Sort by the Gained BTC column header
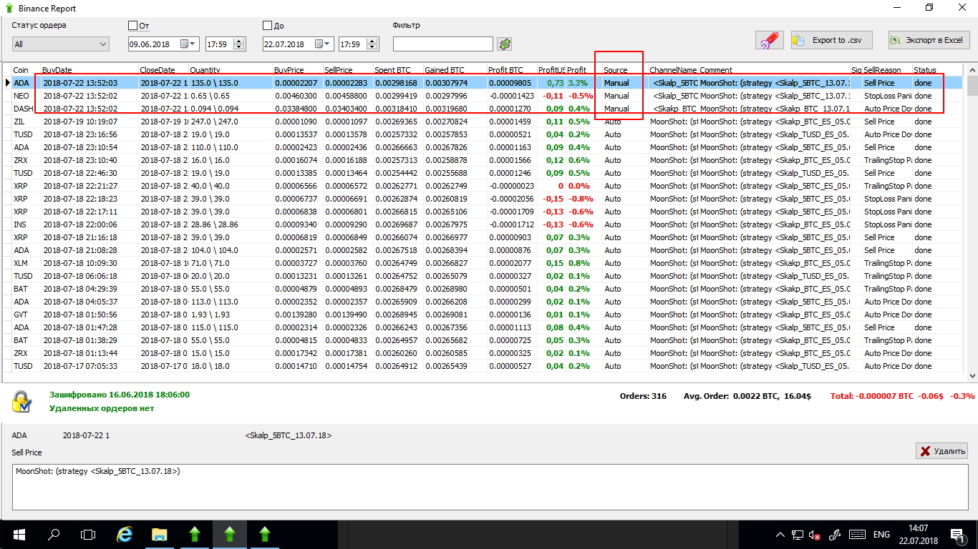Viewport: 978px width, 549px height. [455, 70]
